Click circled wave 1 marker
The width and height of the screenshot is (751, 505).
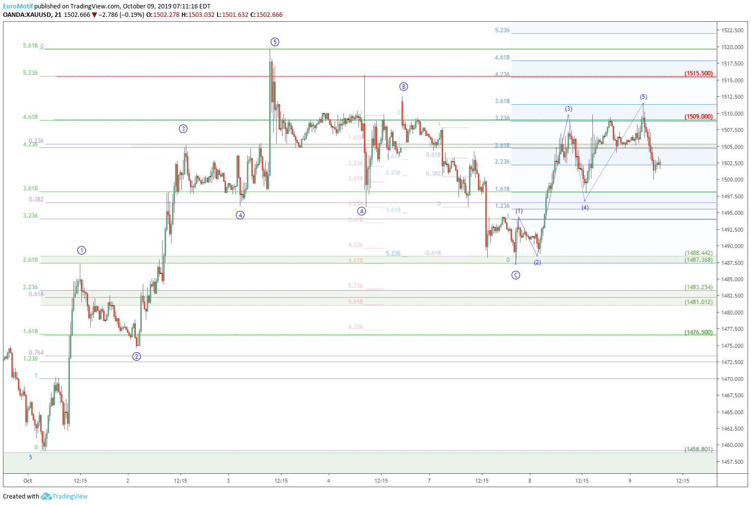click(x=82, y=251)
